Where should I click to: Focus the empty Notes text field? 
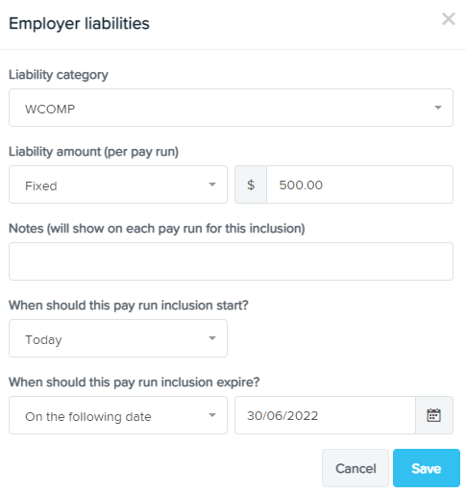point(231,261)
